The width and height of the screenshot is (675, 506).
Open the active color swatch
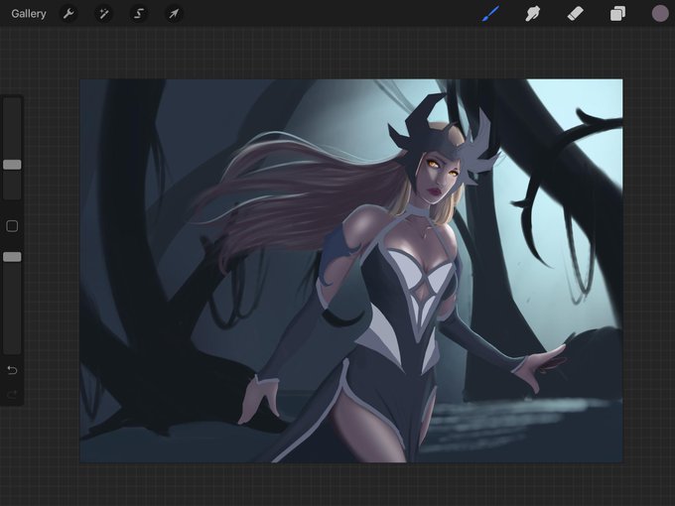659,14
